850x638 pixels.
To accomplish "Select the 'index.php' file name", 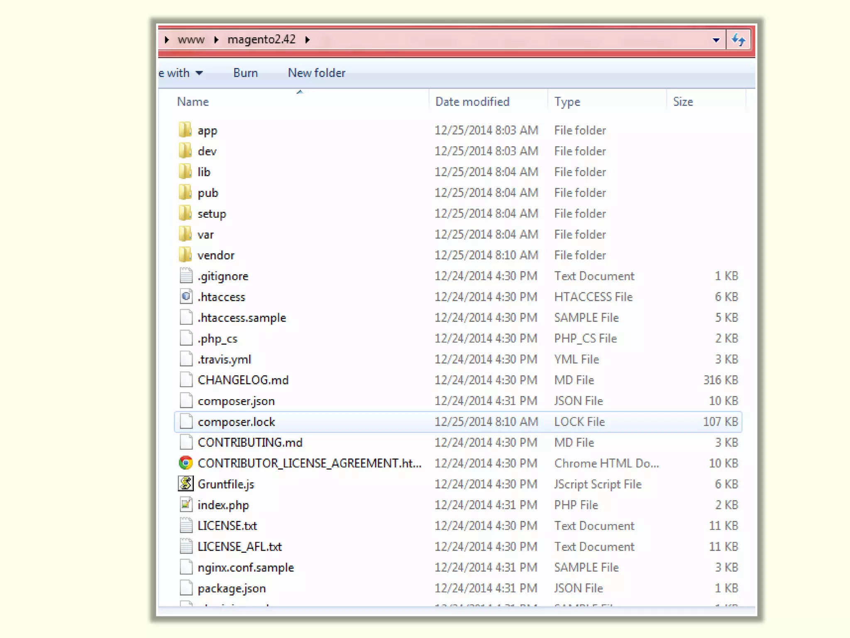I will tap(223, 505).
